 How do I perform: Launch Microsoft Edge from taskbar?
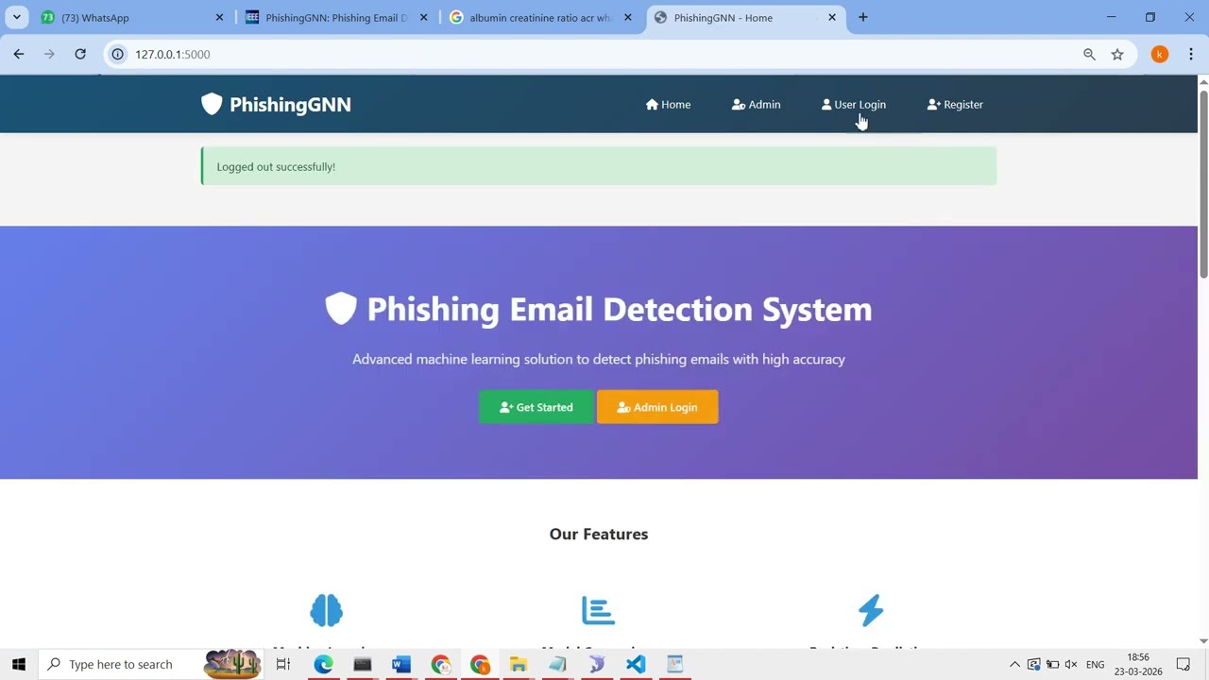(x=323, y=664)
